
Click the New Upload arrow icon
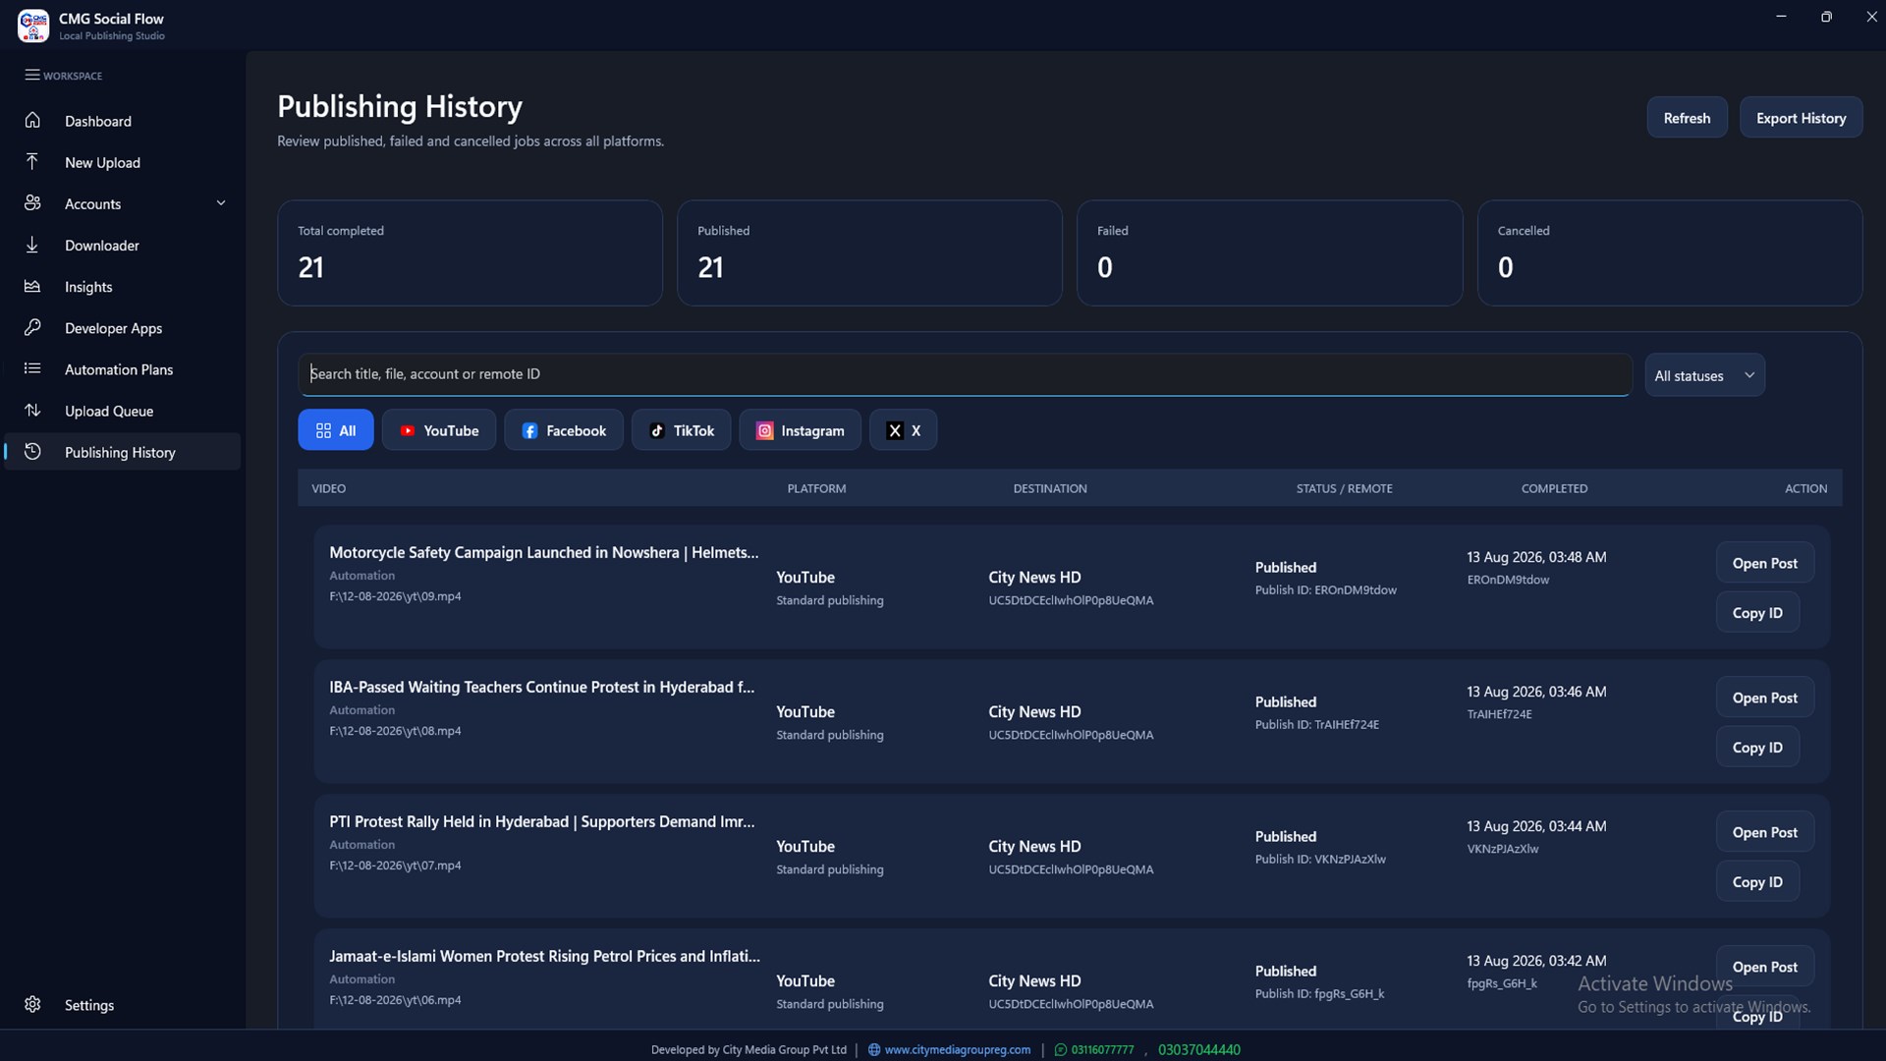tap(32, 161)
